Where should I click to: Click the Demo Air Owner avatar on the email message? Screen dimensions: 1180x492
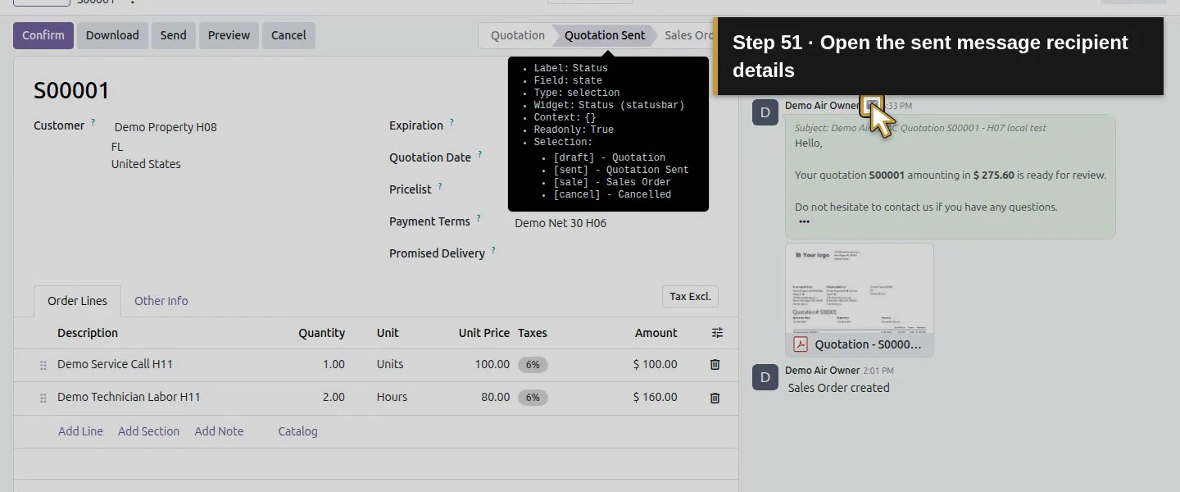[765, 112]
